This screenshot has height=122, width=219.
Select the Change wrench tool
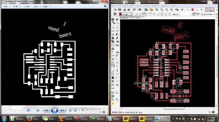click(x=117, y=38)
